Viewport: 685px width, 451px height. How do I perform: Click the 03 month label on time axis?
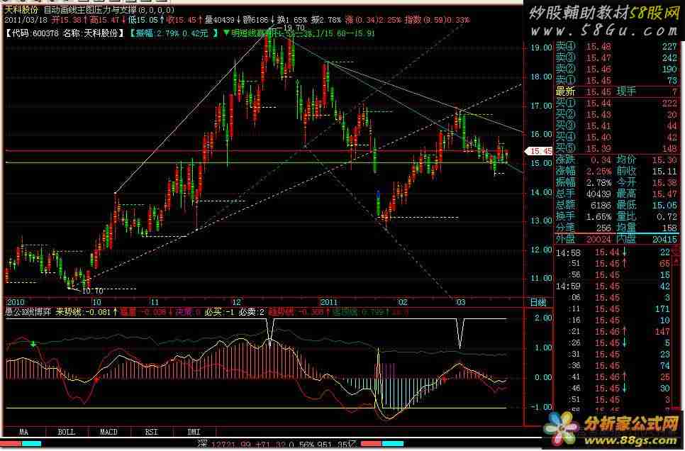coord(460,302)
